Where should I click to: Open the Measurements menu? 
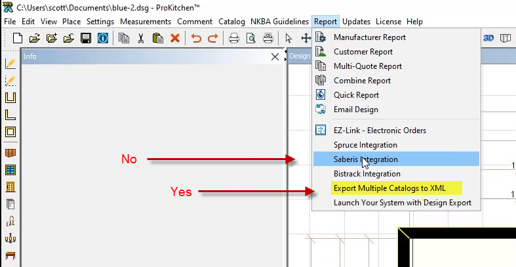pos(146,22)
